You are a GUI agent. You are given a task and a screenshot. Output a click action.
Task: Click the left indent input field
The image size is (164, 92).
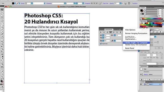tap(107, 35)
